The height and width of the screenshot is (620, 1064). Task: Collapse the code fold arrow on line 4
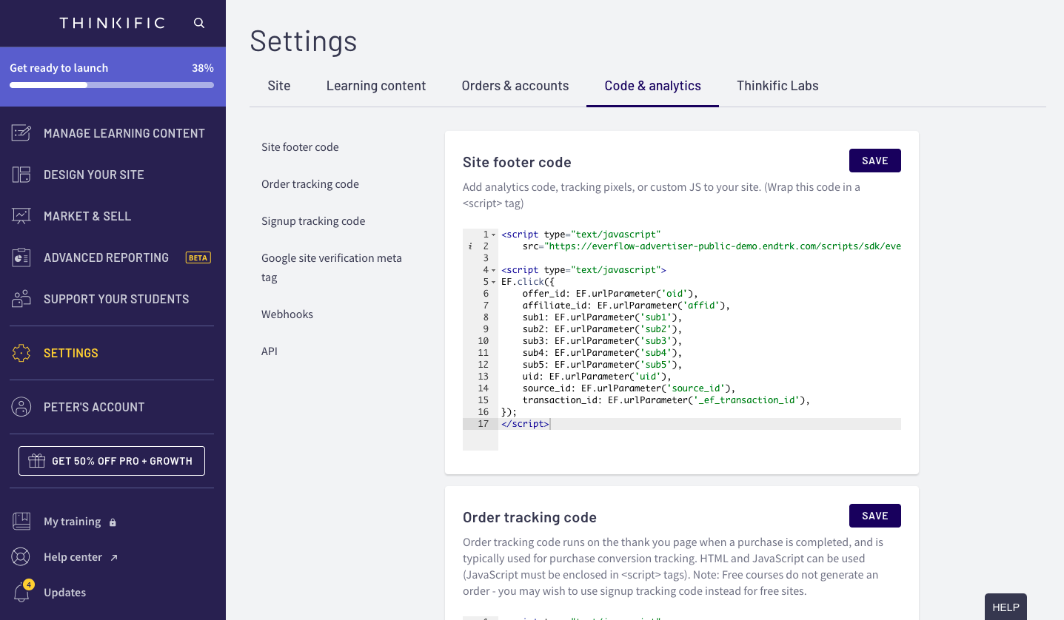tap(494, 270)
